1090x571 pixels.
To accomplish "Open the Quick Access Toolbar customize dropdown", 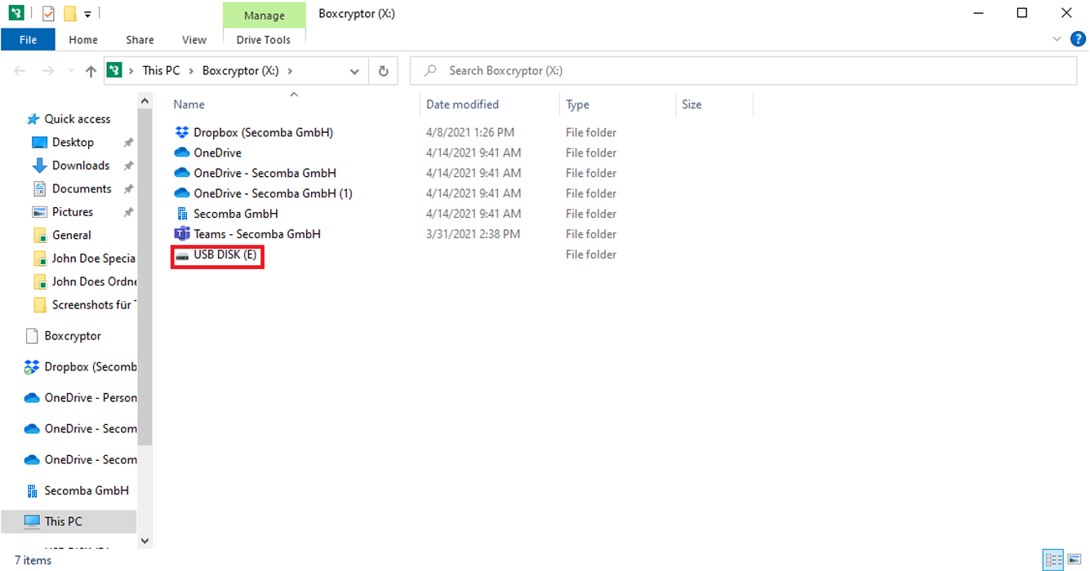I will (x=87, y=14).
